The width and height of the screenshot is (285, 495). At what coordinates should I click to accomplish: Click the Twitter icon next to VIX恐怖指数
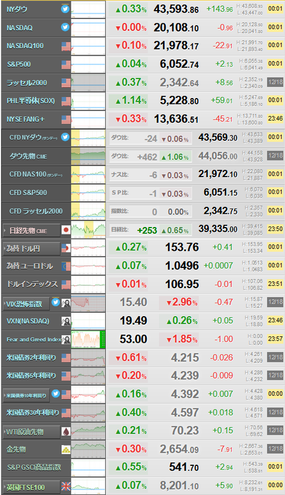(x=55, y=302)
